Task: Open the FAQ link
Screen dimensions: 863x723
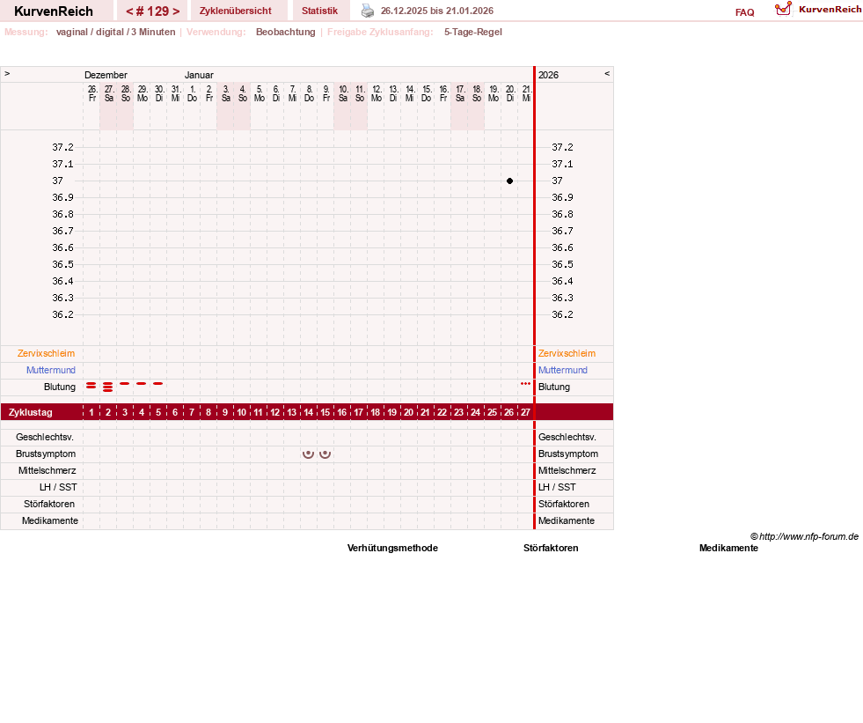Action: [744, 12]
